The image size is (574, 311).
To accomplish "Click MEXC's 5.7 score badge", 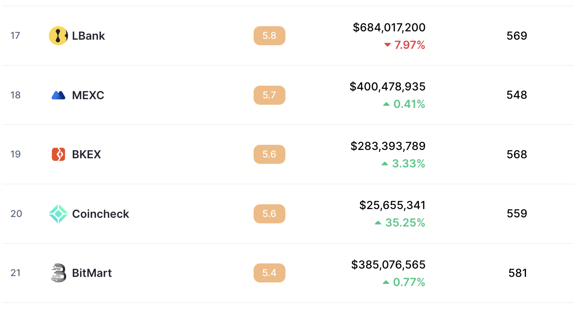I will click(270, 95).
